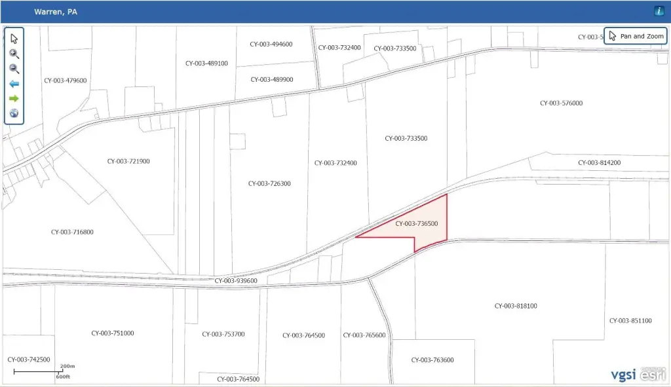
Task: Select parcel labeled CY-003-479600
Action: [x=66, y=81]
